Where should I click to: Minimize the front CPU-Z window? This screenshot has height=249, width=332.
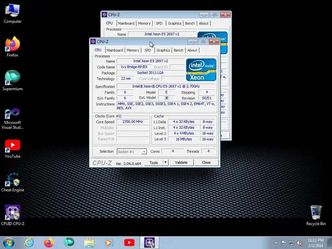(193, 42)
